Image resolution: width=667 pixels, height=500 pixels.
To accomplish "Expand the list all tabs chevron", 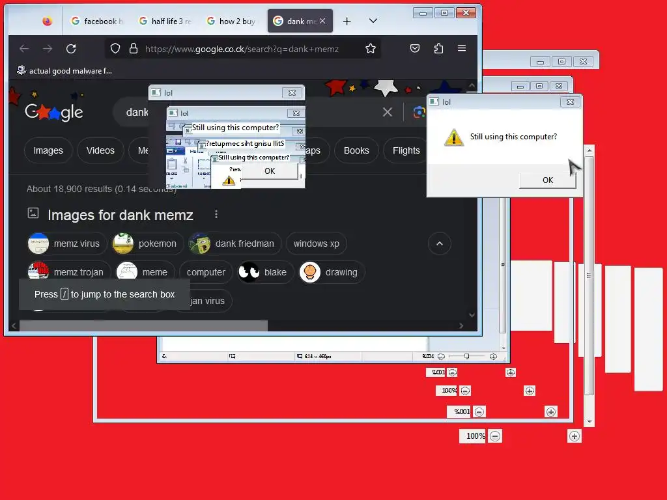I will click(373, 21).
